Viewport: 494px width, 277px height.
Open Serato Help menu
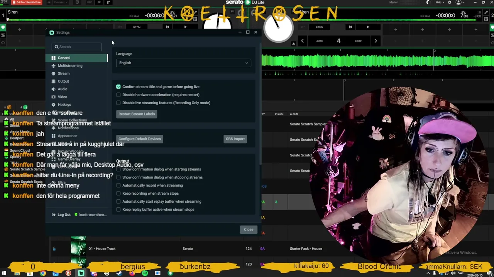440,2
